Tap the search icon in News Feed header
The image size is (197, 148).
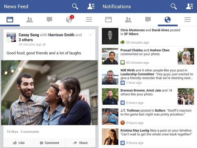(x=75, y=6)
